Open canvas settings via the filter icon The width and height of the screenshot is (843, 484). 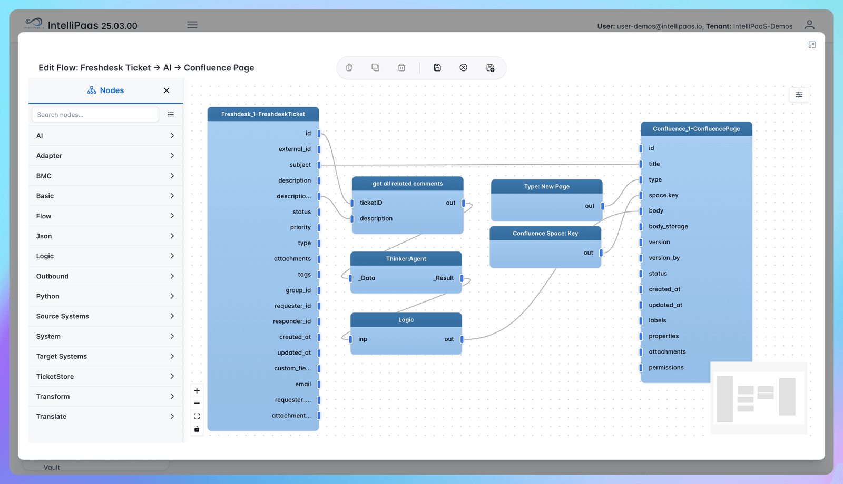tap(799, 95)
